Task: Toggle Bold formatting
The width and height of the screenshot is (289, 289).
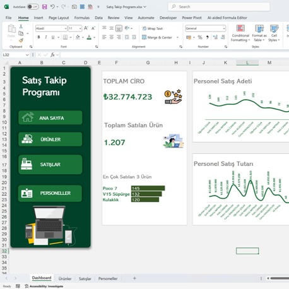Action: [38, 37]
